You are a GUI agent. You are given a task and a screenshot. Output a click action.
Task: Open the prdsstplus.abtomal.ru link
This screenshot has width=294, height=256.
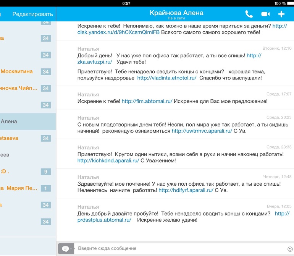coord(104,220)
